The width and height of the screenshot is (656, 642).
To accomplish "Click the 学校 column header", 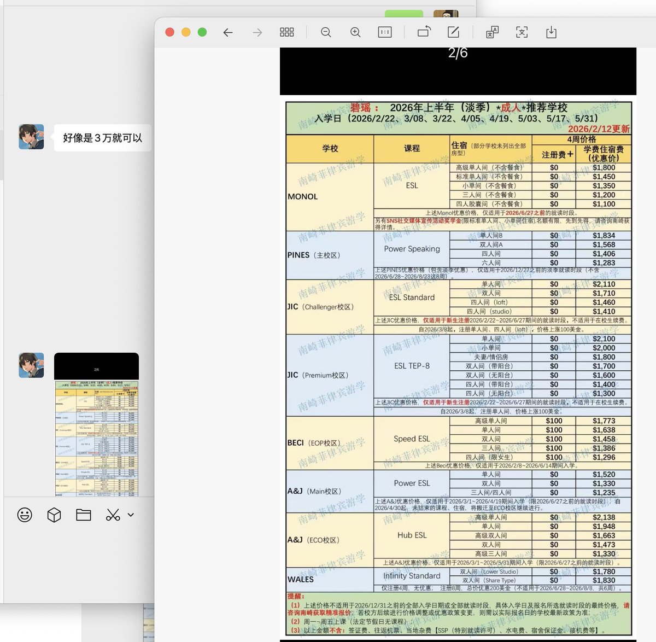I will 330,148.
